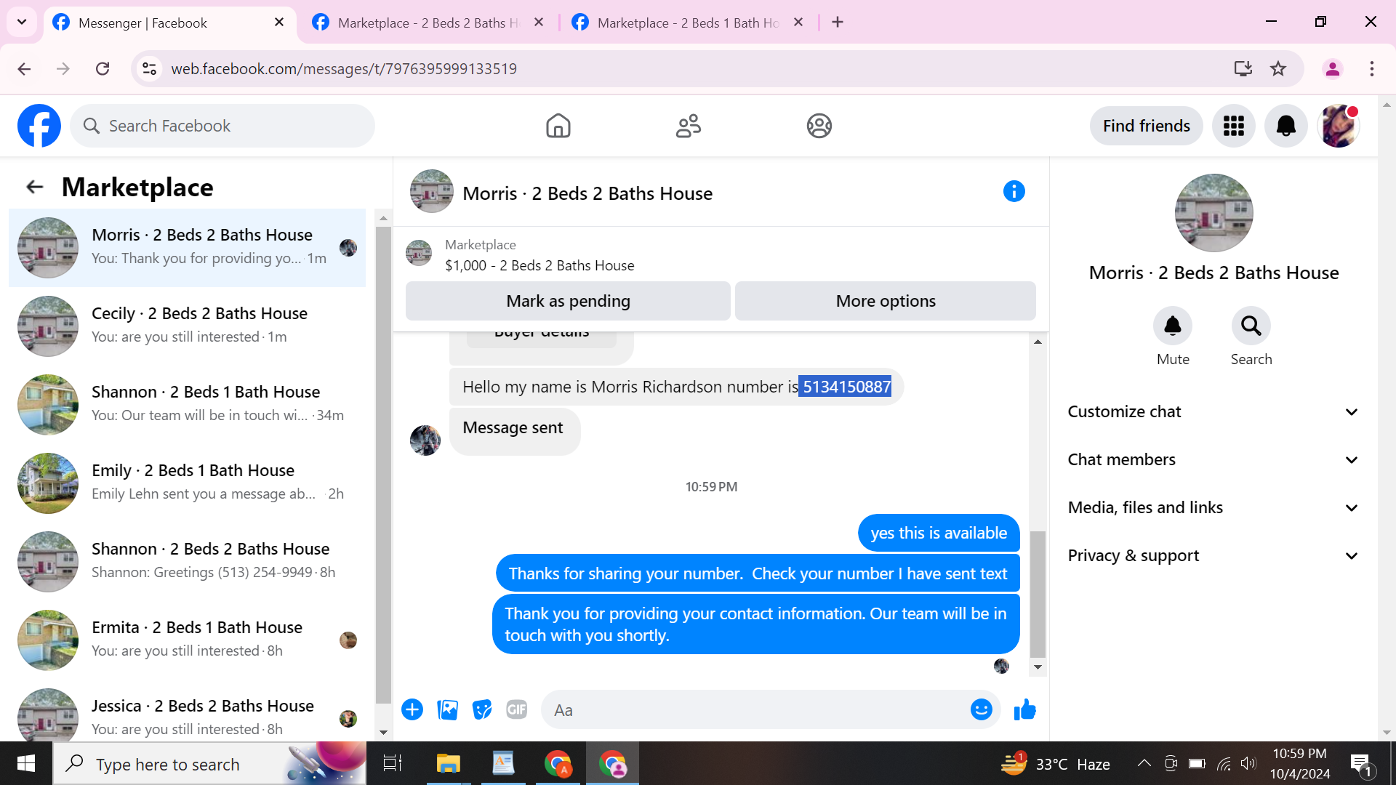Screen dimensions: 1396x785
Task: Switch to Marketplace 2 Beds 2 Baths tab
Action: point(429,23)
